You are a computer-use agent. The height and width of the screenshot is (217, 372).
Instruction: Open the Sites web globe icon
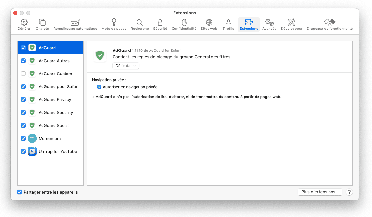point(209,22)
